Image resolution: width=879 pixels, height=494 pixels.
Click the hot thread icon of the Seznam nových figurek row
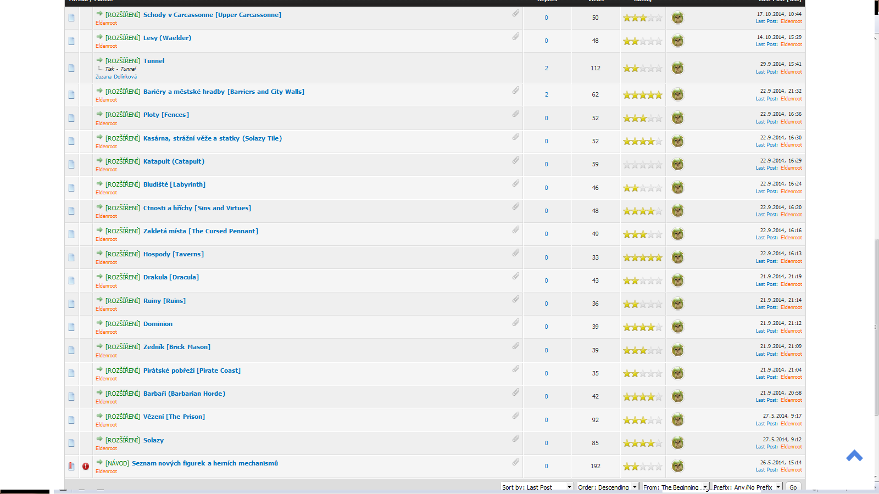[71, 466]
